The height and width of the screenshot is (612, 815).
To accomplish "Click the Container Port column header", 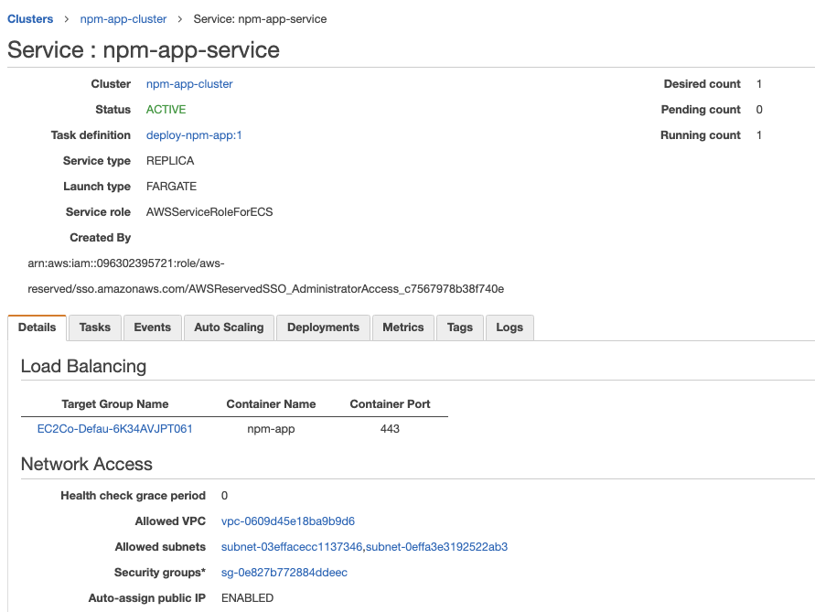I will (x=390, y=403).
